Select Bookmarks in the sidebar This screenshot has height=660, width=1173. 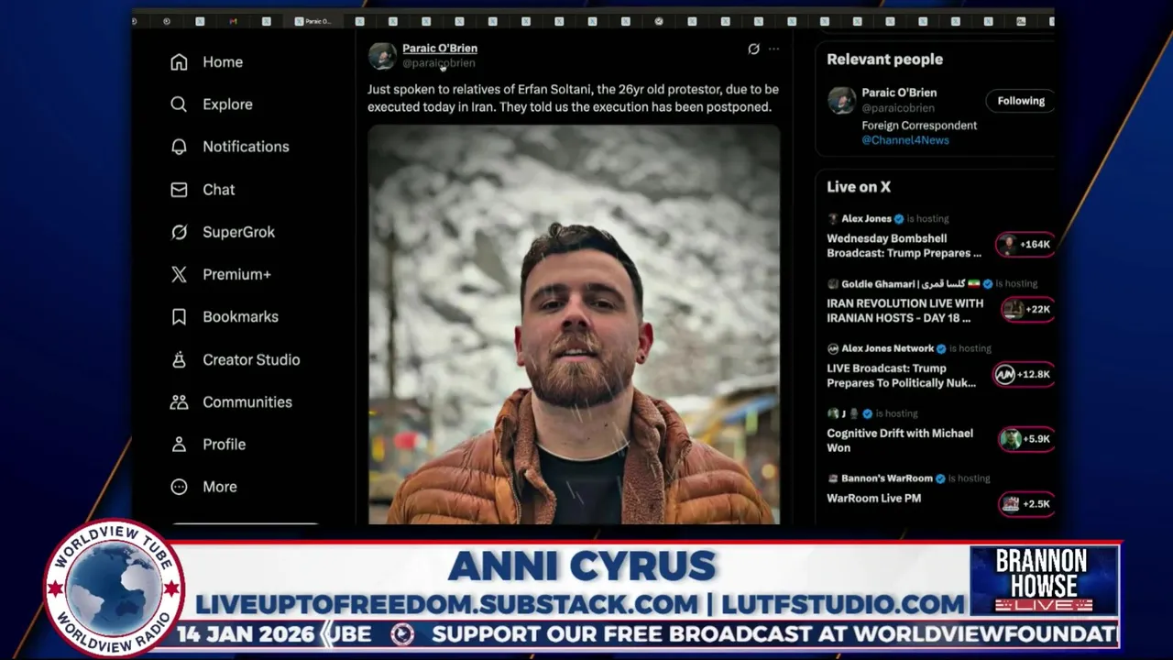pyautogui.click(x=240, y=317)
